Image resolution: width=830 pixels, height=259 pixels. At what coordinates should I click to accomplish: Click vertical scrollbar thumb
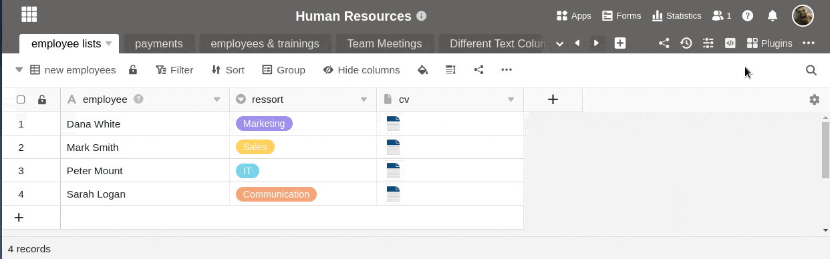tap(825, 150)
